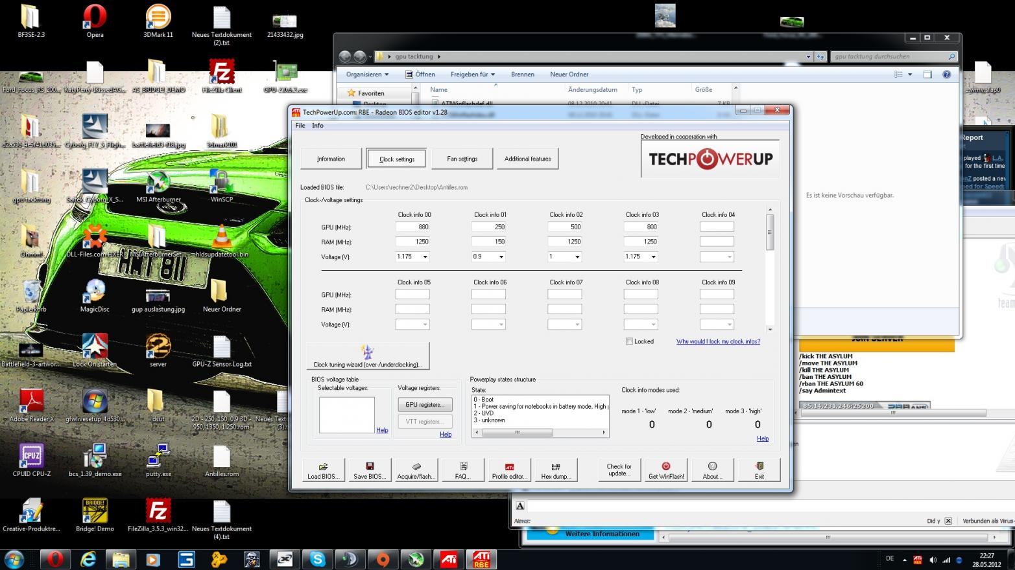Image resolution: width=1015 pixels, height=570 pixels.
Task: Click the clock settings vertical scrollbar
Action: point(770,269)
